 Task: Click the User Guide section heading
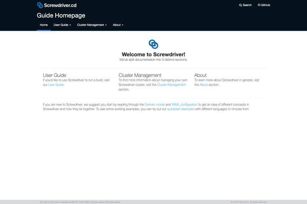pyautogui.click(x=54, y=75)
